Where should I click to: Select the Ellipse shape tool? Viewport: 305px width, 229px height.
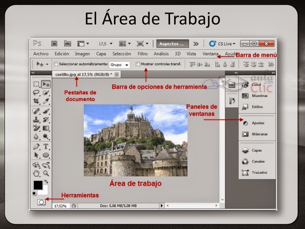(x=46, y=155)
